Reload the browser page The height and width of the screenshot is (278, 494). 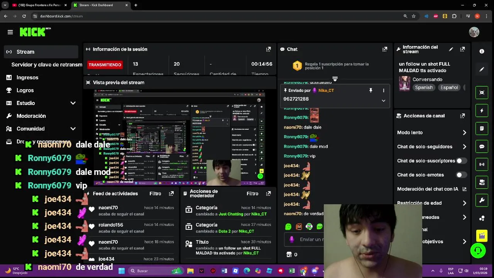(x=24, y=16)
